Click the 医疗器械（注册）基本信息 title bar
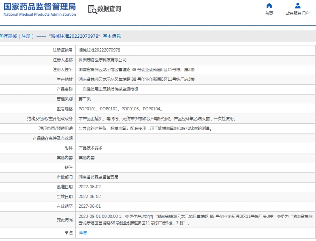Screen dimensions: 316x241 pyautogui.click(x=61, y=36)
